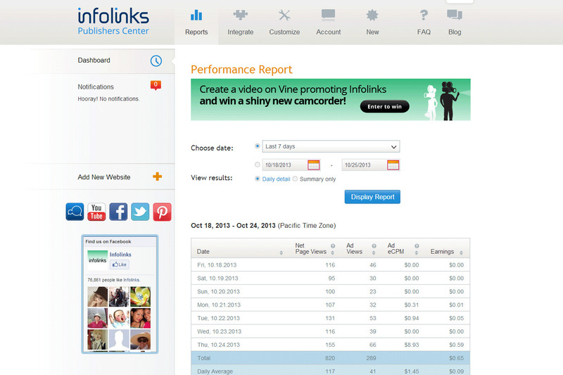Click the '$8.93' eCPM cell
The height and width of the screenshot is (375, 563).
(x=412, y=345)
